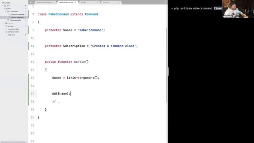This screenshot has height=143, width=254.
Task: Click the FOLDERS sidebar heading
Action: click(x=6, y=3)
